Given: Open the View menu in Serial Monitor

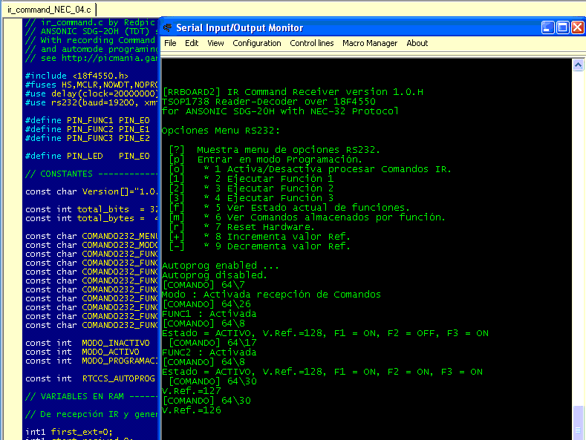Looking at the screenshot, I should pos(215,43).
